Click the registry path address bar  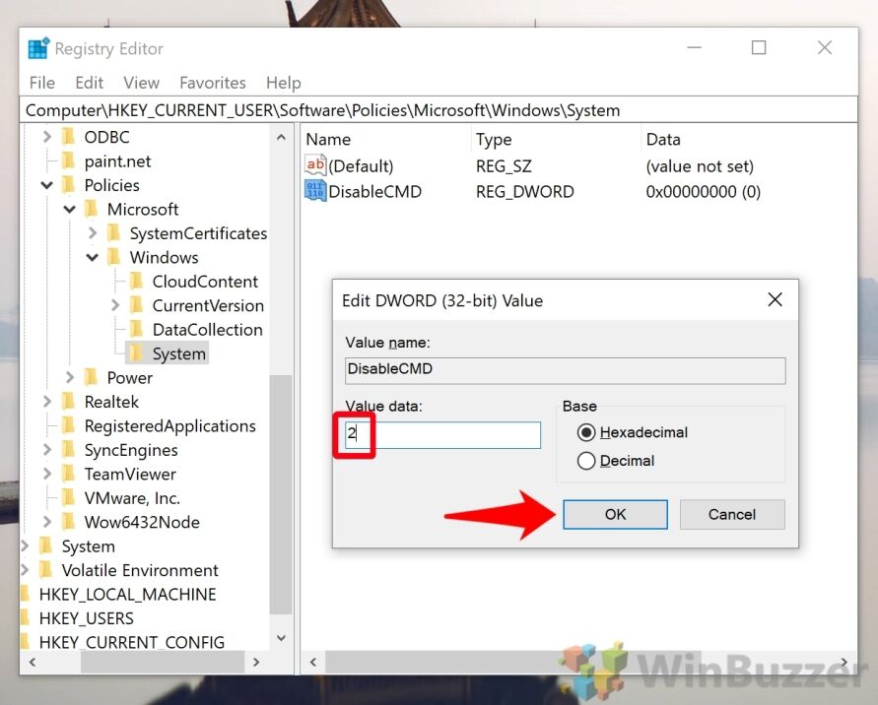point(439,110)
